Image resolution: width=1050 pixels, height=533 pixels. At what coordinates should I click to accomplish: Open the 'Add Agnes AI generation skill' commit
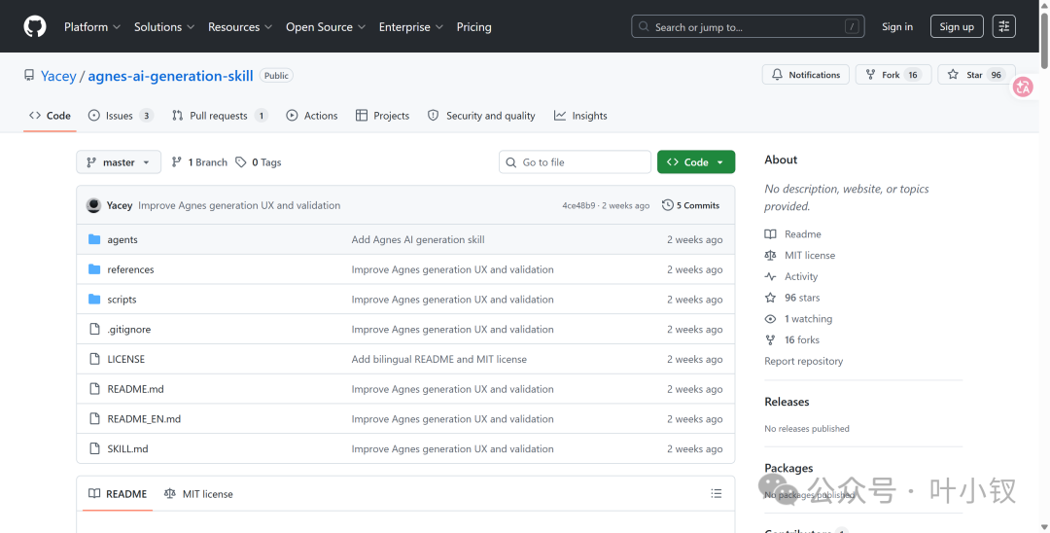pyautogui.click(x=418, y=239)
